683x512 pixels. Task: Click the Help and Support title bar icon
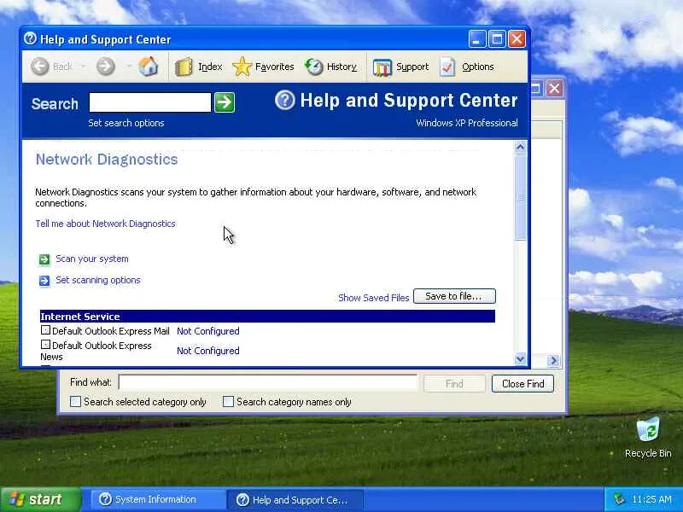pyautogui.click(x=30, y=38)
